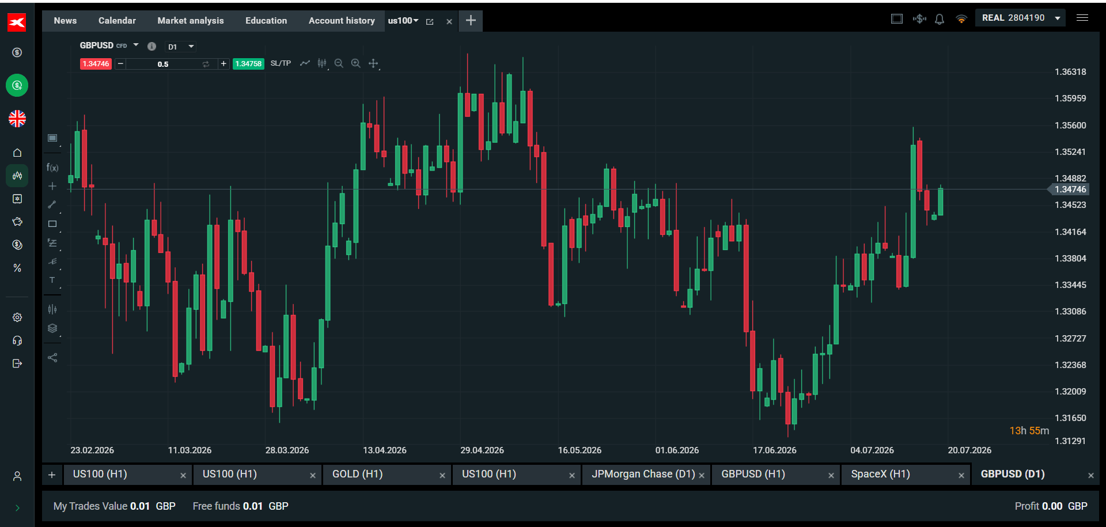Click the candlestick compare chart tool icon
Viewport: 1106px width, 527px height.
click(52, 309)
